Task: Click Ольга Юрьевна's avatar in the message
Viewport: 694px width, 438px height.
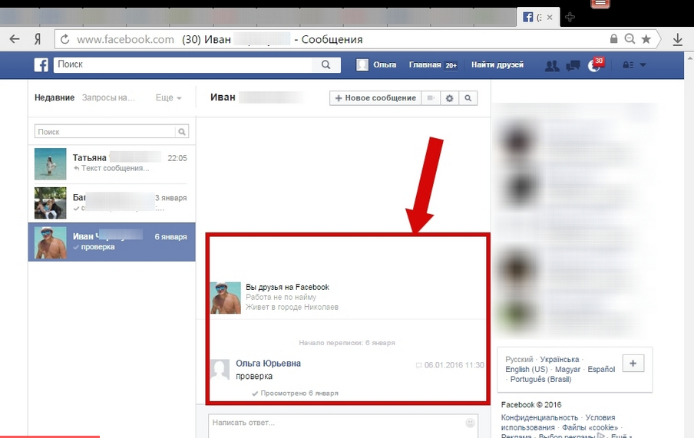Action: tap(220, 370)
